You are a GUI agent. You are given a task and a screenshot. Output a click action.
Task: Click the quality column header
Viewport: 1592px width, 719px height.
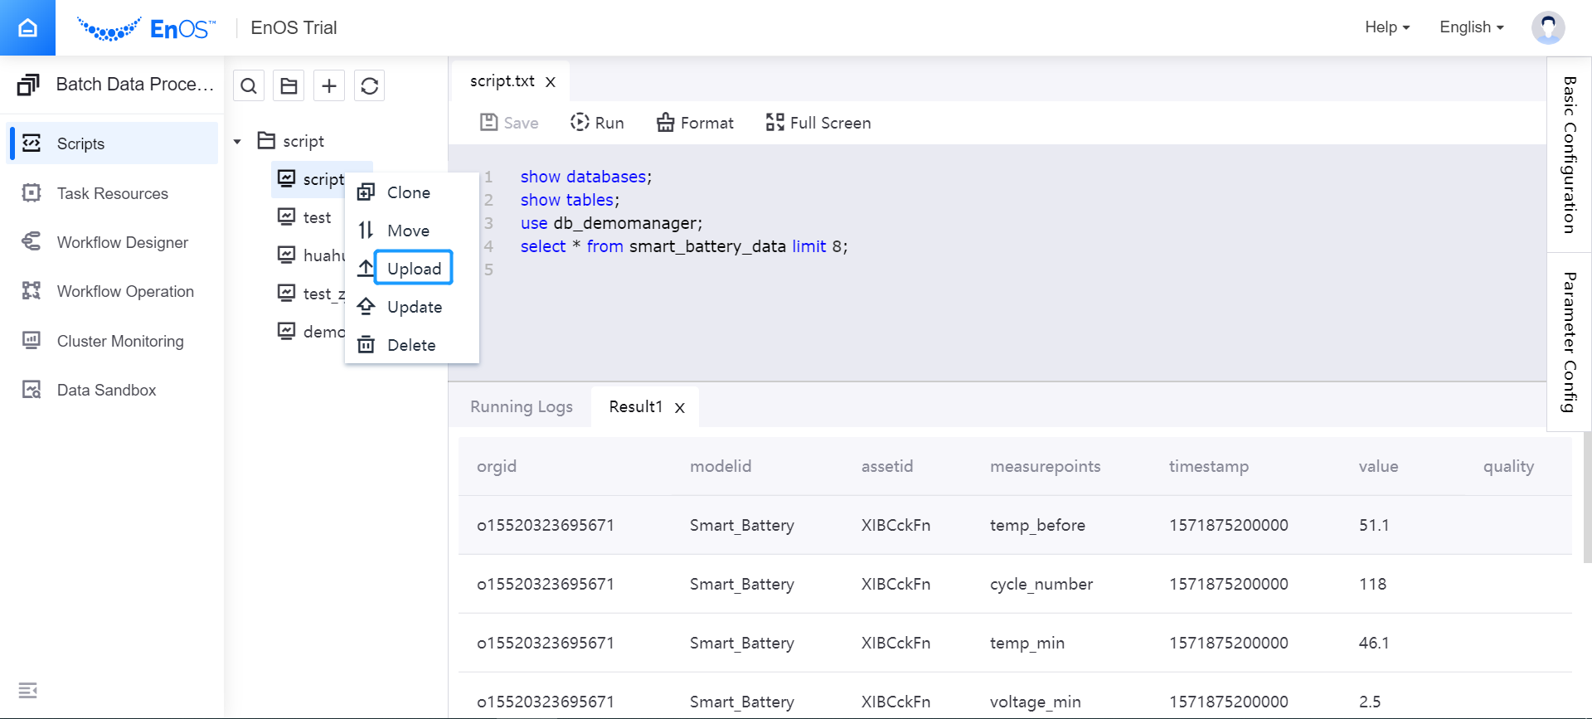1508,466
